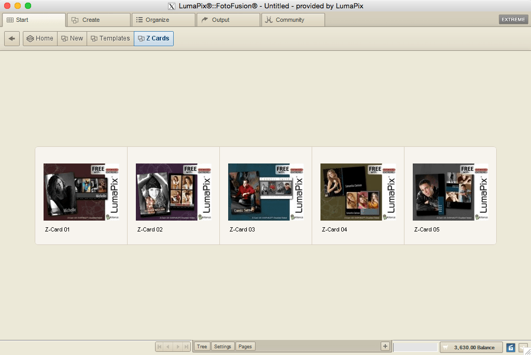
Task: Select the Z-Card 05 template thumbnail
Action: (451, 192)
